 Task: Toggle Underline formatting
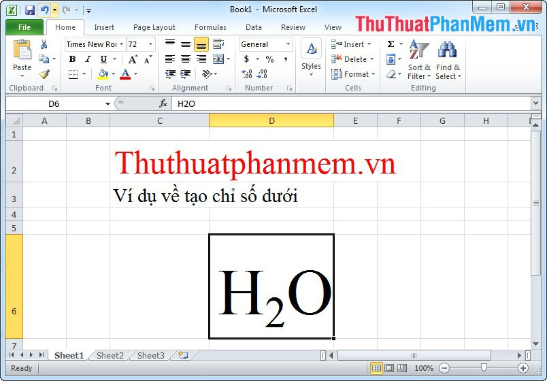[103, 59]
